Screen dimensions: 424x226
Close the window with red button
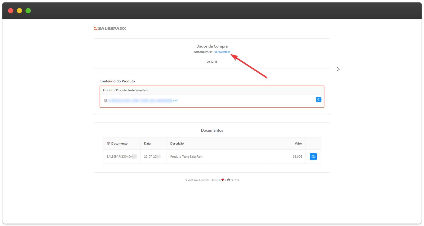[11, 11]
